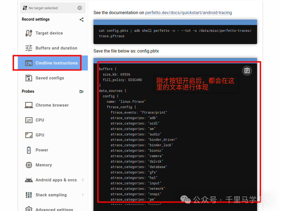Select Cmdline instructions in the sidebar

pos(53,63)
